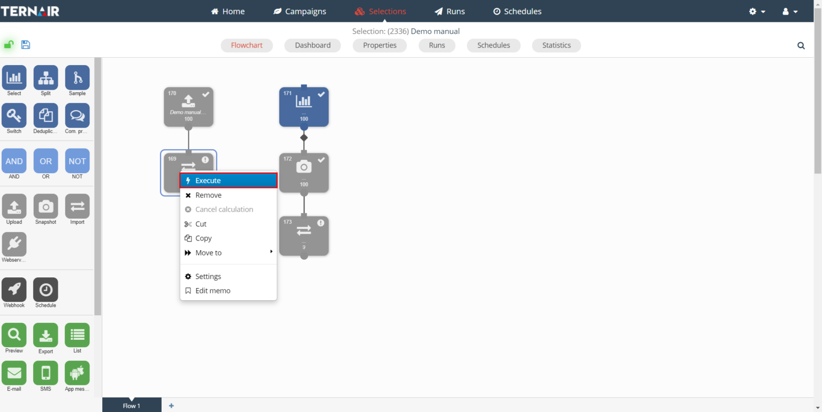Switch to the Flowchart tab
The width and height of the screenshot is (822, 412).
coord(247,45)
